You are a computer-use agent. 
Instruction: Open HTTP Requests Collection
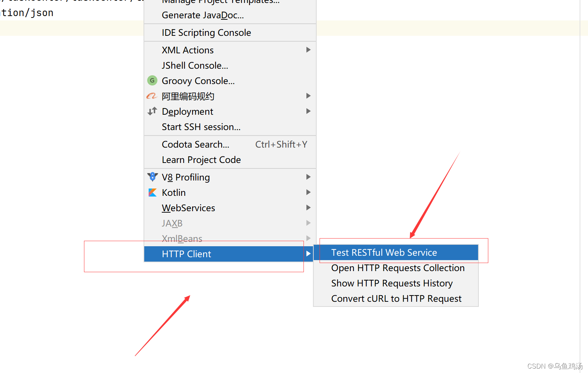click(396, 268)
